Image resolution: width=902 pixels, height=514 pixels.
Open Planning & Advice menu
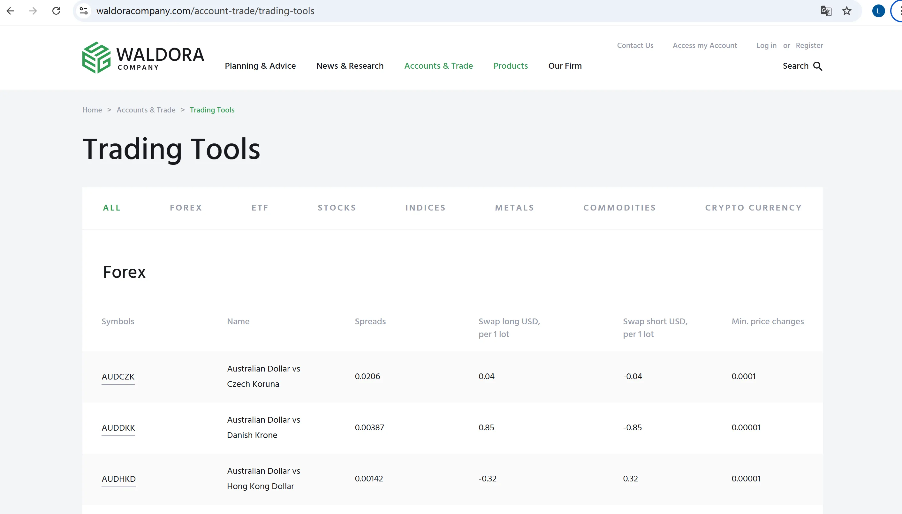click(260, 66)
